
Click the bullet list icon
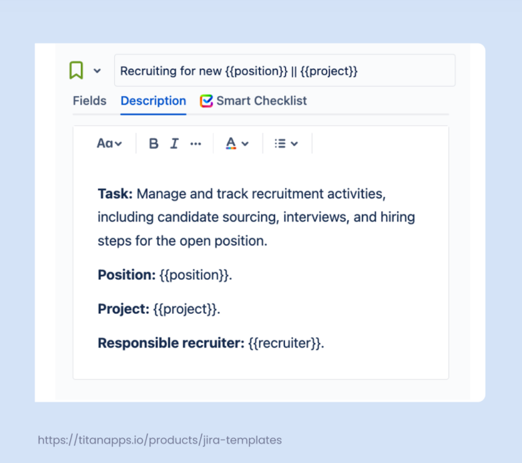280,143
